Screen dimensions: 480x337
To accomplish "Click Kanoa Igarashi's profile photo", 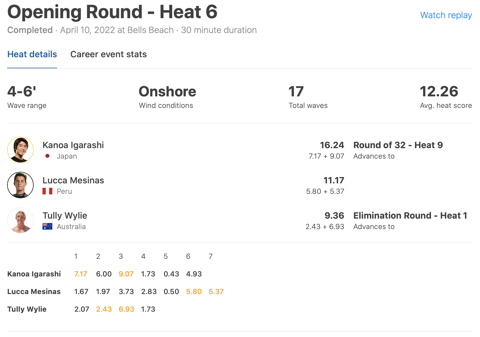I will [20, 150].
